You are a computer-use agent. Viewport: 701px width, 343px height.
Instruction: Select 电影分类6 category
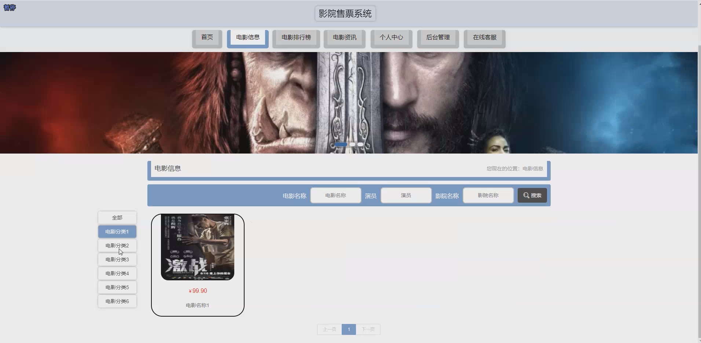coord(117,301)
